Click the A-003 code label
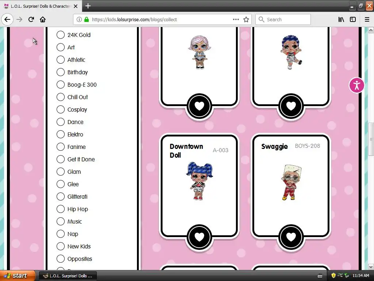Image resolution: width=374 pixels, height=281 pixels. pos(220,150)
